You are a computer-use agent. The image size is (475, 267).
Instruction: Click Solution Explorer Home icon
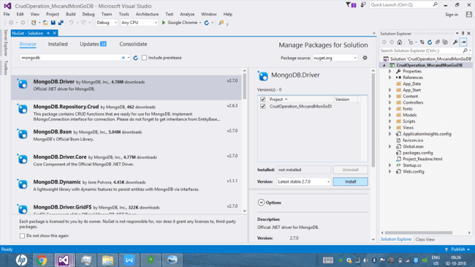pos(400,42)
